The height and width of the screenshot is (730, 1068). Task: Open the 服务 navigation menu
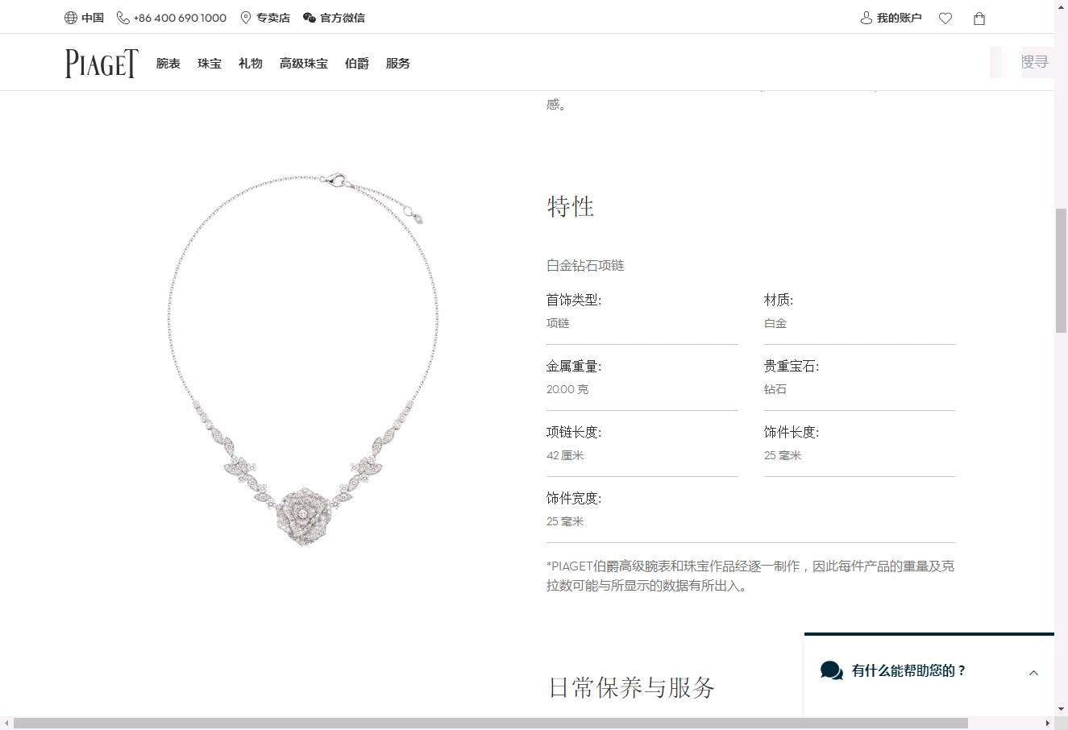pos(398,64)
